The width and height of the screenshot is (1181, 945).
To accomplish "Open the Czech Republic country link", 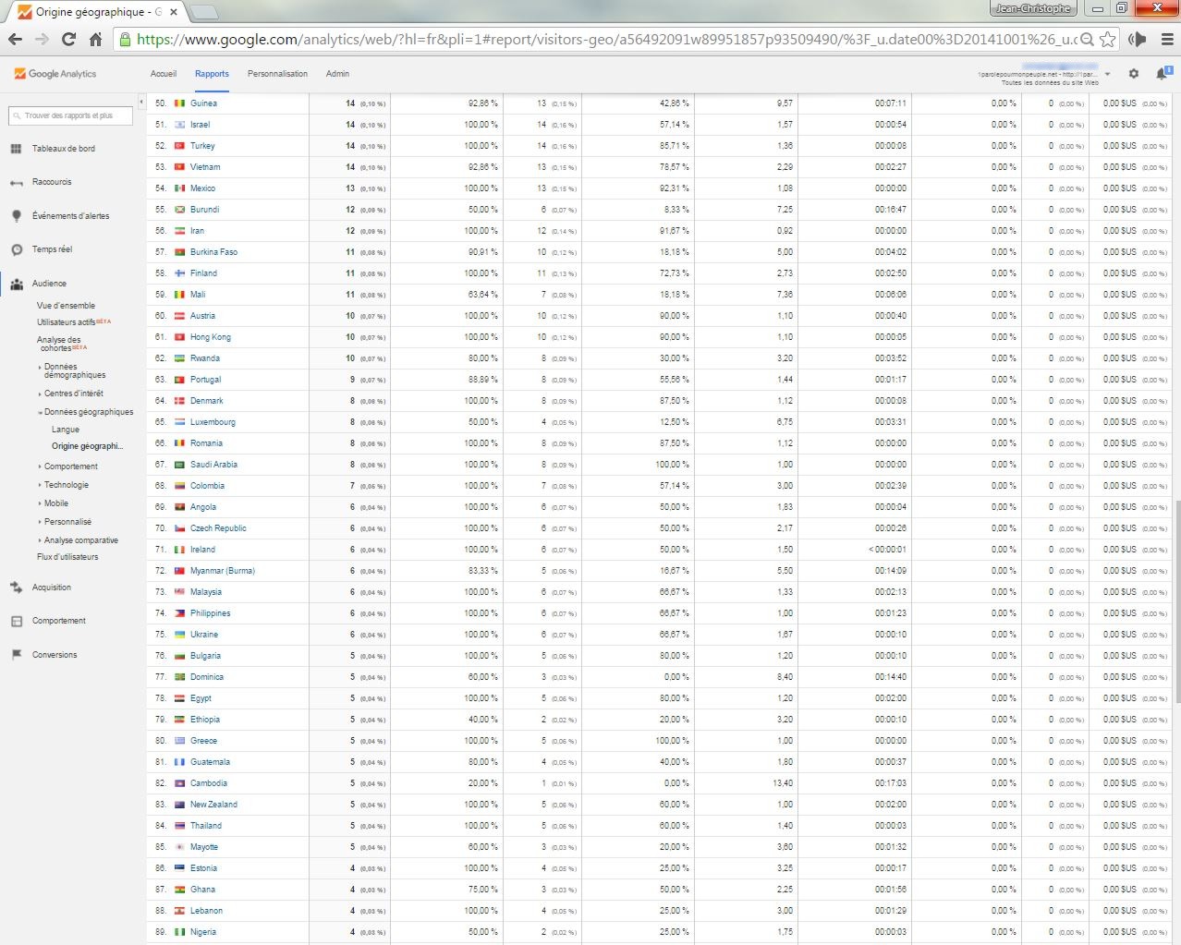I will pyautogui.click(x=218, y=528).
